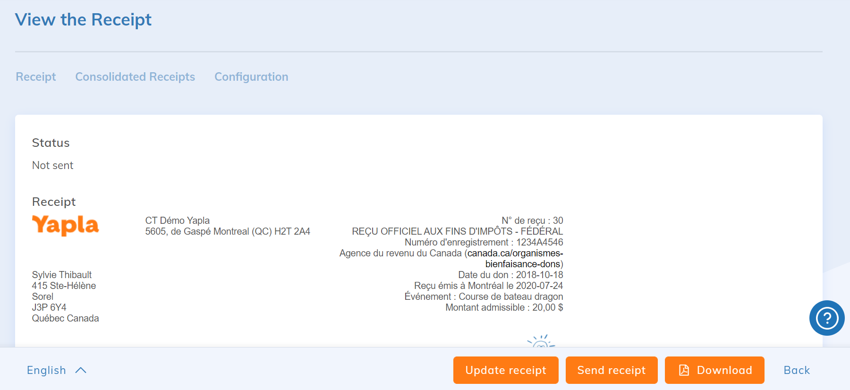Viewport: 850px width, 390px height.
Task: Expand the chevron arrow beside English
Action: point(81,370)
